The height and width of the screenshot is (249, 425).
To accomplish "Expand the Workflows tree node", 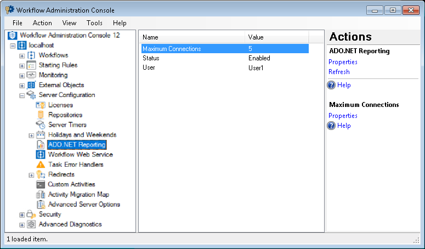I will click(x=22, y=55).
